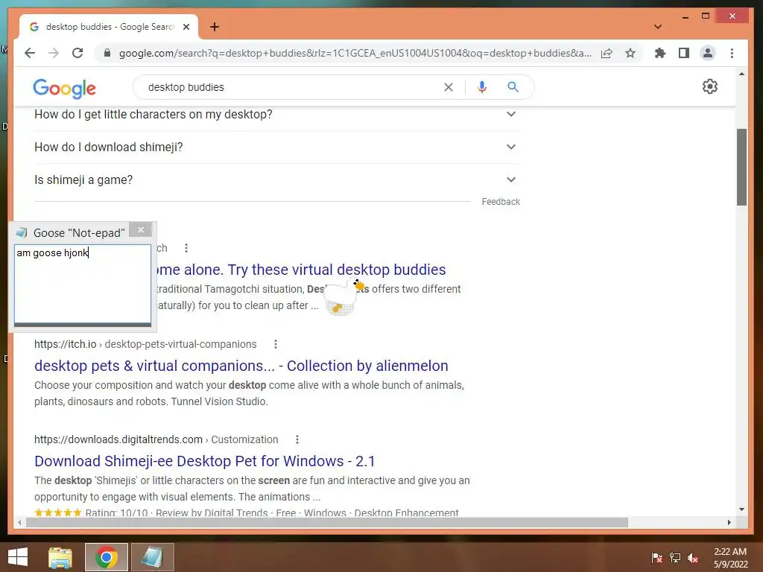Open the network tray icon
The width and height of the screenshot is (763, 572).
pyautogui.click(x=675, y=558)
